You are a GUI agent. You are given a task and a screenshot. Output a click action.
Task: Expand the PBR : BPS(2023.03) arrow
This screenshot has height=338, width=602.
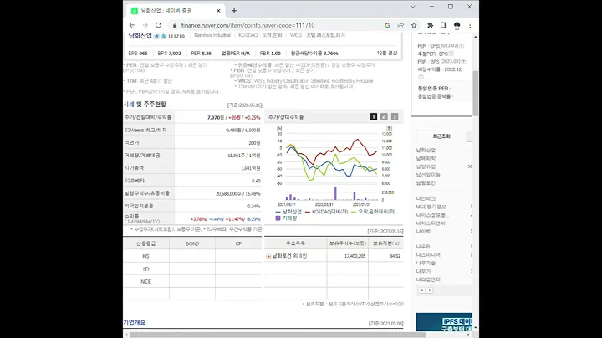[x=464, y=61]
